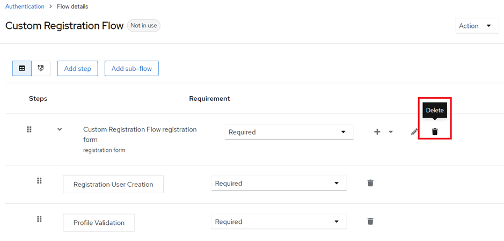
Task: Switch to flow diagram view icon
Action: tap(41, 69)
